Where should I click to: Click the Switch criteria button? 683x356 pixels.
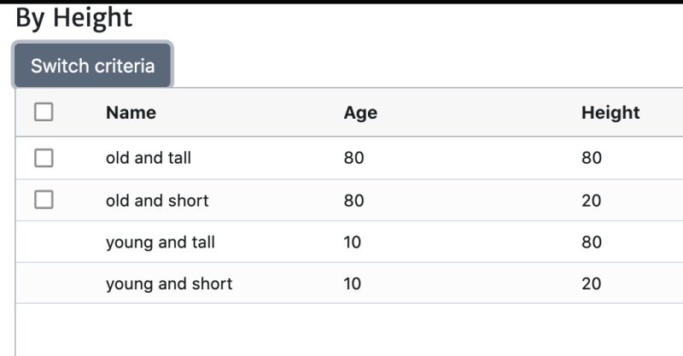(92, 66)
